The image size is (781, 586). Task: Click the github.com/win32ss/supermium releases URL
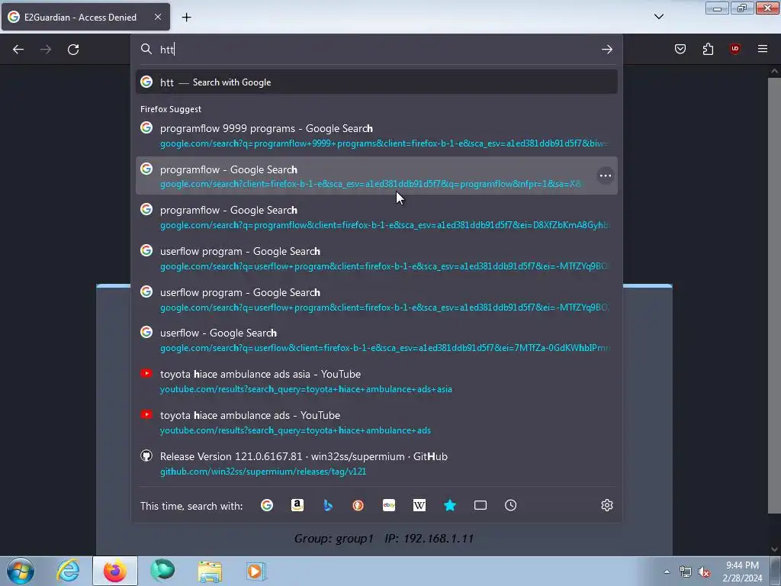pyautogui.click(x=263, y=472)
